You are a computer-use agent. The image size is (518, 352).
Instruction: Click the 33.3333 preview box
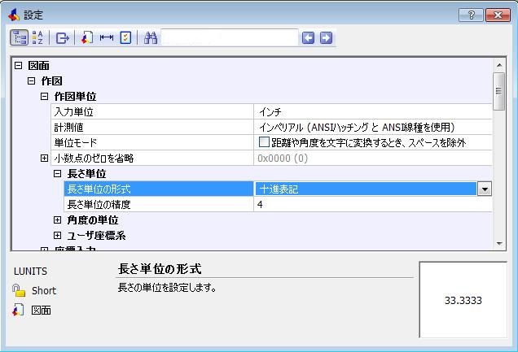(x=463, y=300)
